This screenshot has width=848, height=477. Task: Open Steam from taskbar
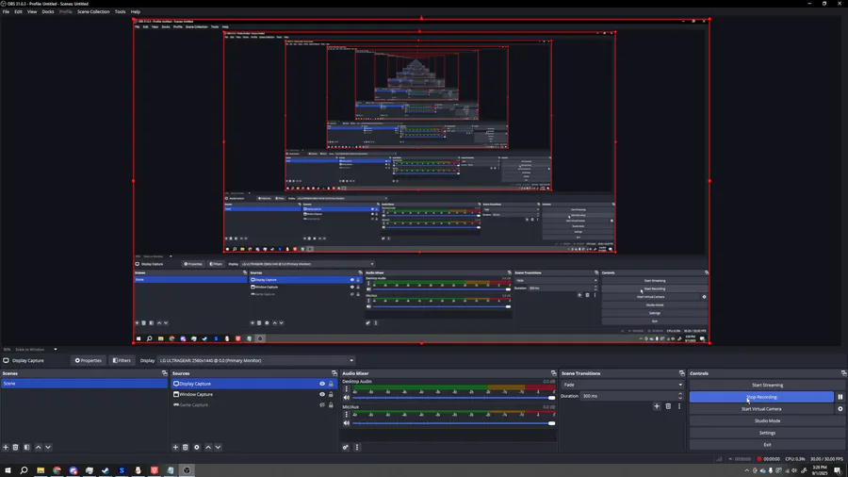pos(106,470)
